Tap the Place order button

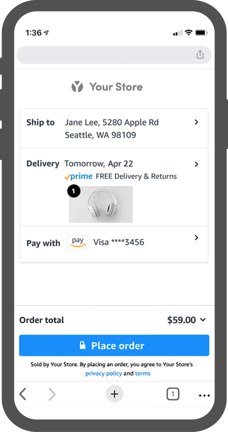click(x=114, y=345)
